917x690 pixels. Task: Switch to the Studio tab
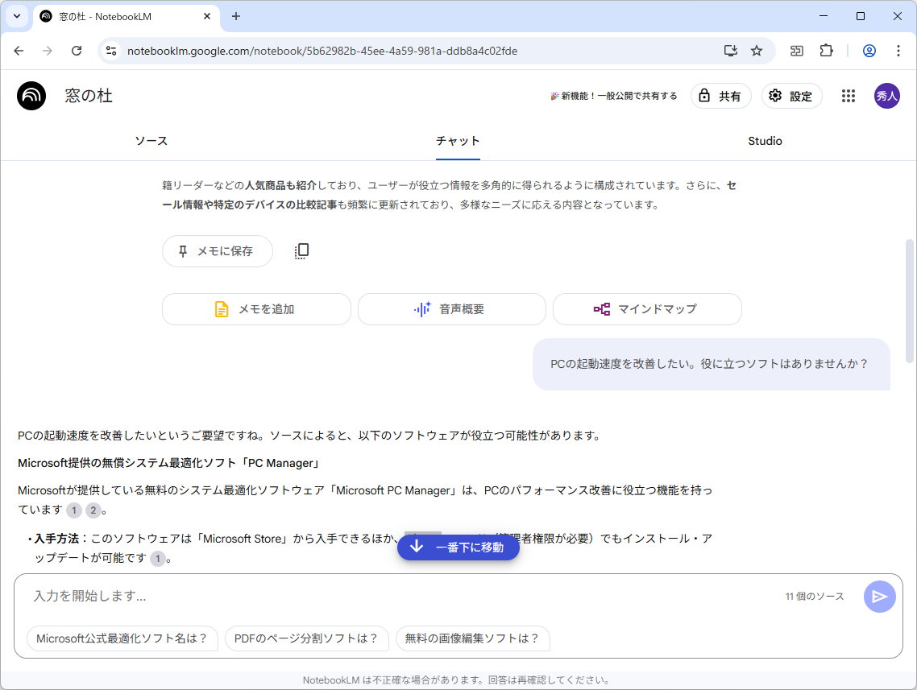click(x=764, y=141)
